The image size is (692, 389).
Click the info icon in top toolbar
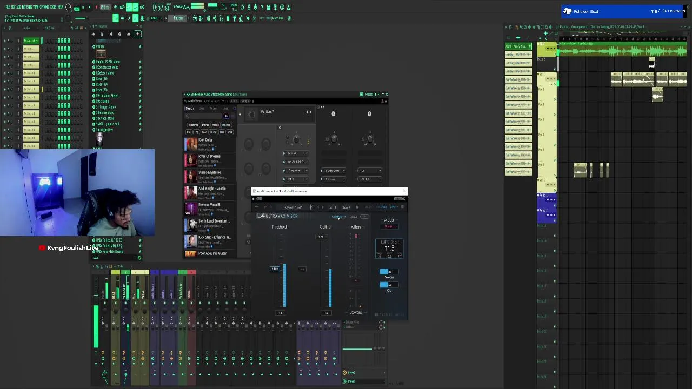282,8
